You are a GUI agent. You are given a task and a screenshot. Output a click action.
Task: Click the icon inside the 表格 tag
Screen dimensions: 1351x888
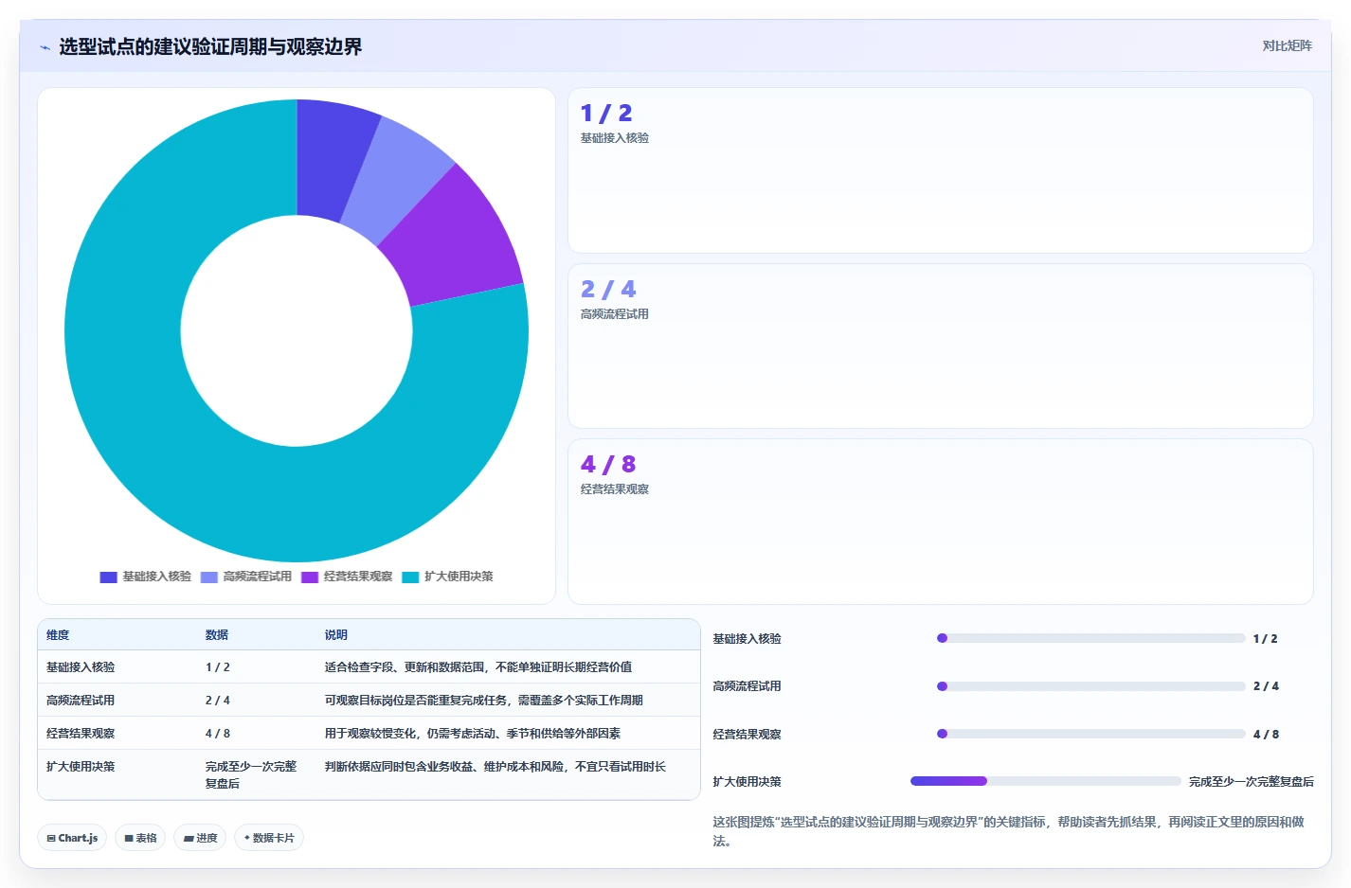pos(129,839)
